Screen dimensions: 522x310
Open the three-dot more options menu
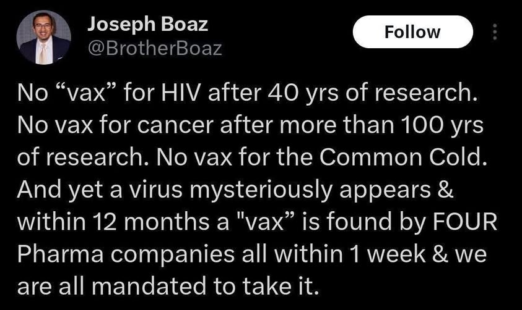[494, 31]
